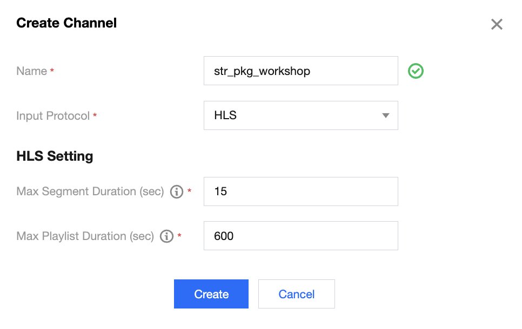Click the Max Segment Duration info icon
Image resolution: width=522 pixels, height=329 pixels.
click(x=177, y=191)
